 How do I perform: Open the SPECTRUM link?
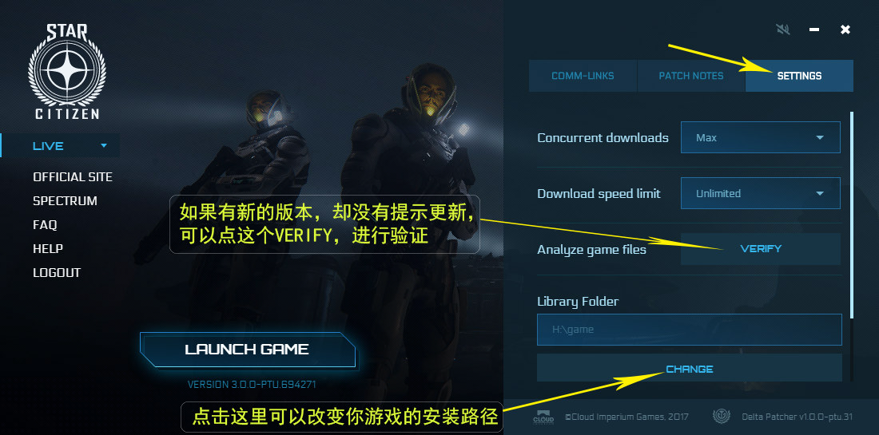(65, 200)
